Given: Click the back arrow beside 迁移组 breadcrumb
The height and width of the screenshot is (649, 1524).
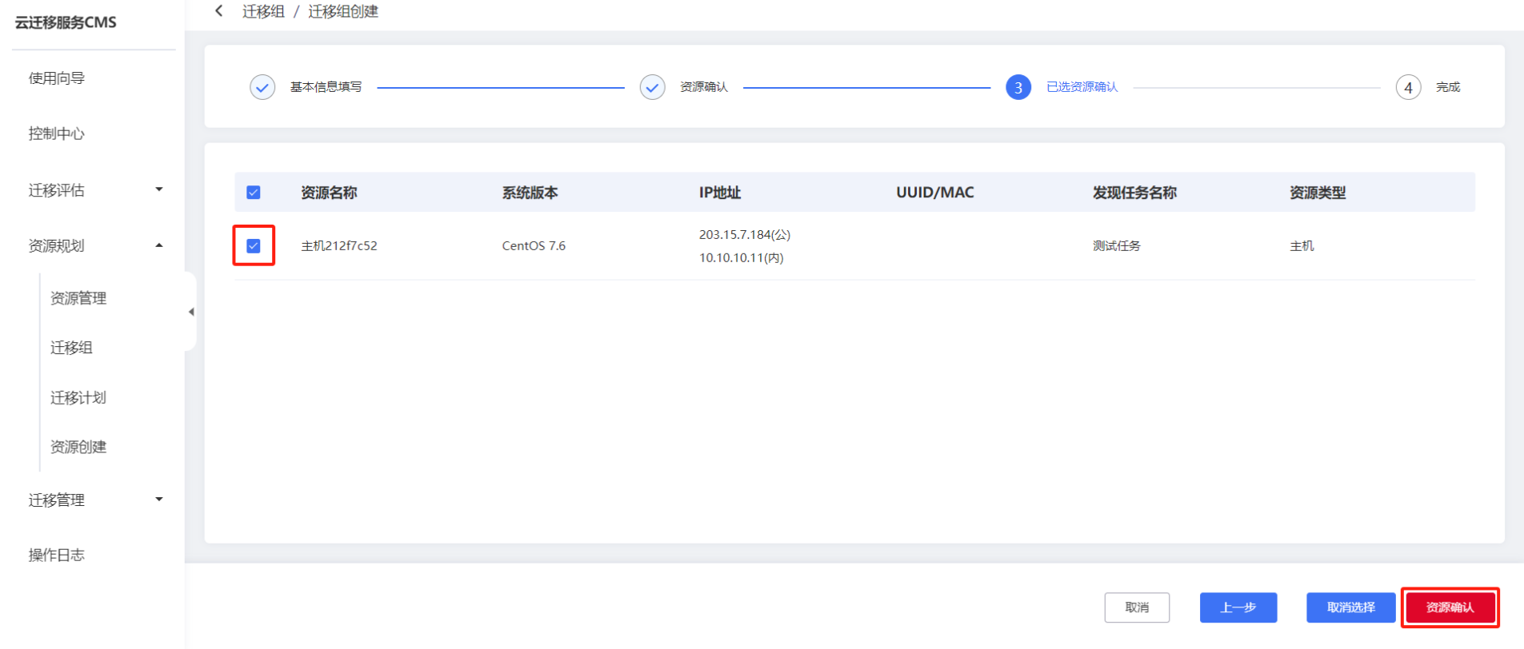Looking at the screenshot, I should pos(219,11).
